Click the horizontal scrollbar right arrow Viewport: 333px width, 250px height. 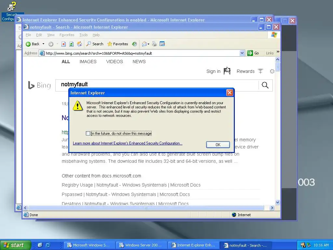272,208
